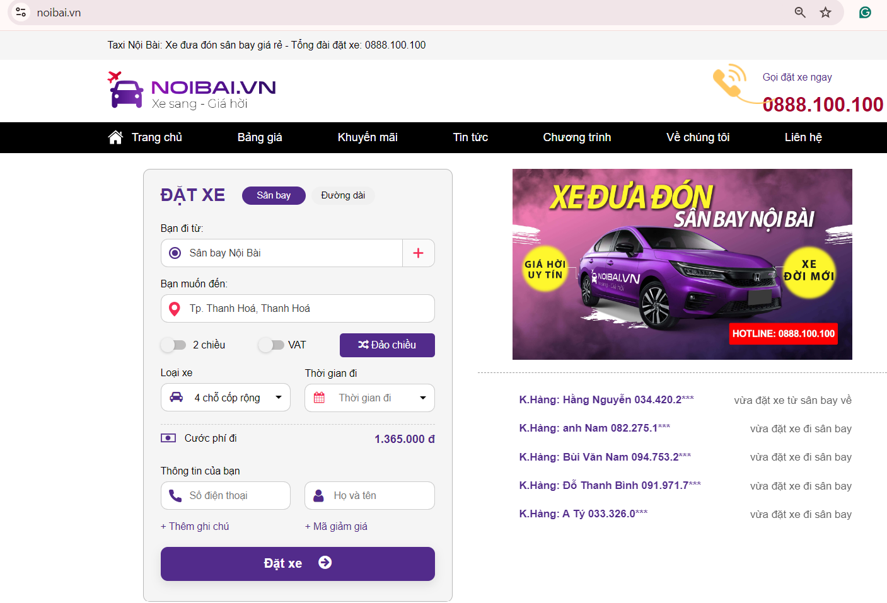Click the + Mã giảm giá link
This screenshot has height=603, width=887.
[336, 526]
